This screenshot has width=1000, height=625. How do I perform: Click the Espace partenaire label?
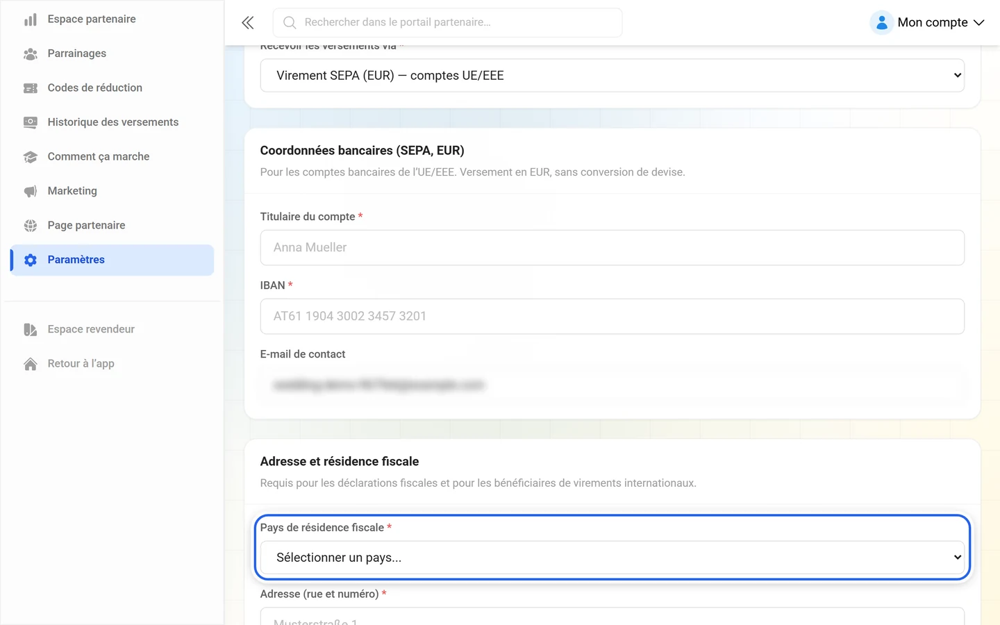(x=92, y=19)
